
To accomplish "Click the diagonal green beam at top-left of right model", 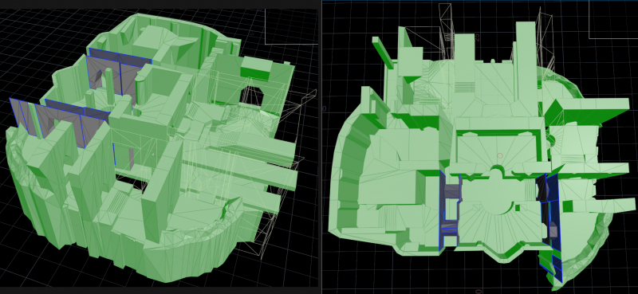I will pos(383,53).
